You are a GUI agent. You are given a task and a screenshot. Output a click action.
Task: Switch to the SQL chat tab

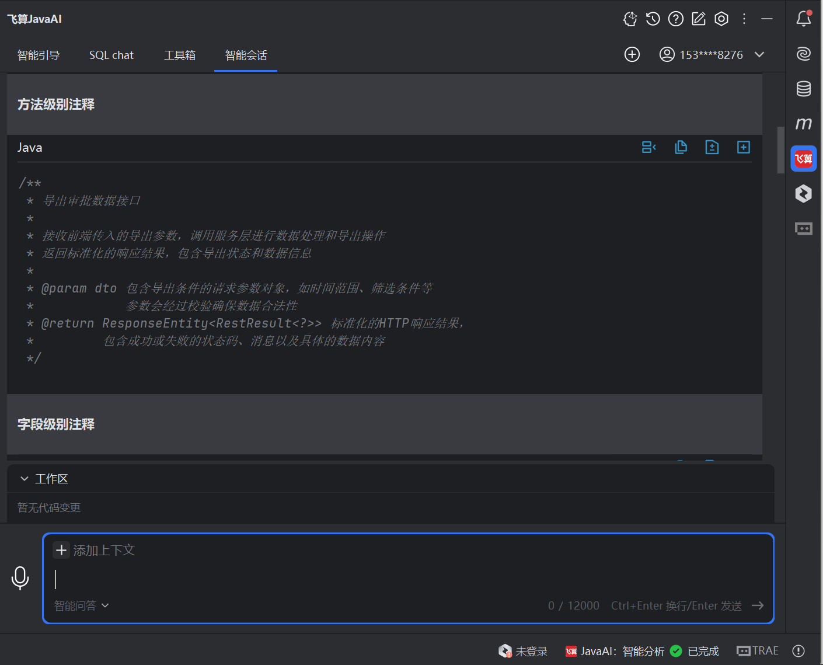pyautogui.click(x=111, y=55)
